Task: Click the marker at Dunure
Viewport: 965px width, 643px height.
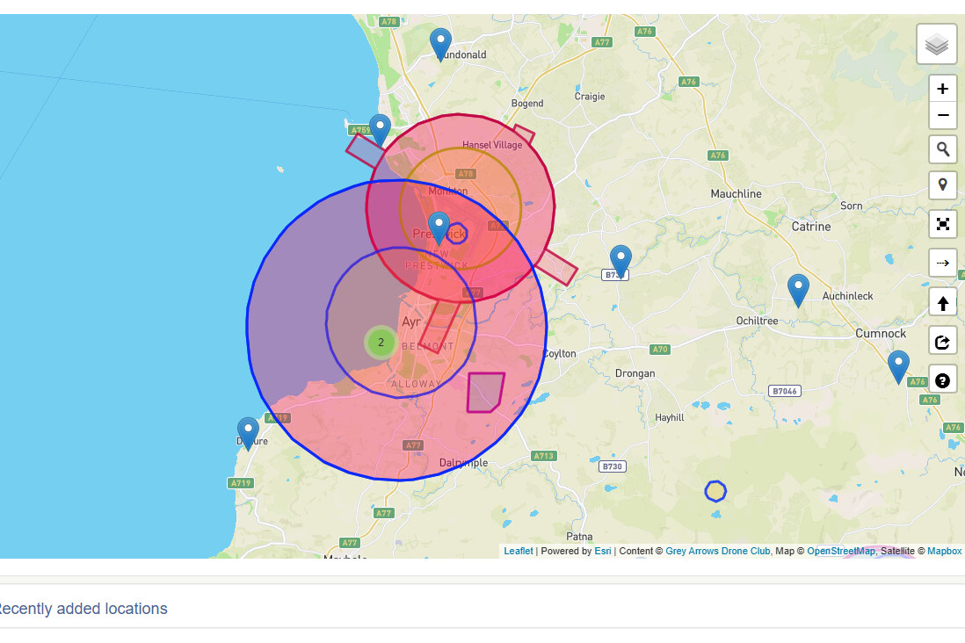Action: tap(249, 432)
